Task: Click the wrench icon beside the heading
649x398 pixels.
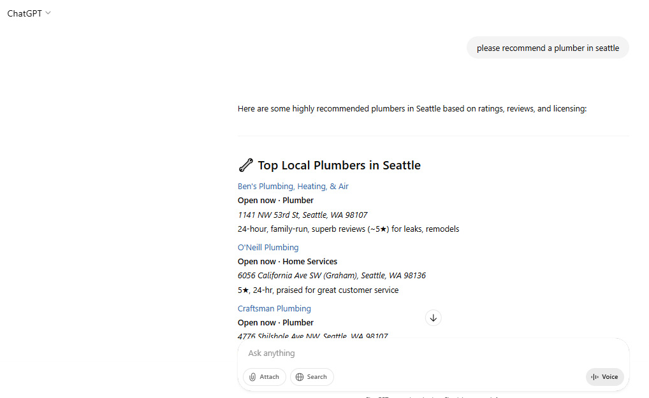Action: (245, 165)
